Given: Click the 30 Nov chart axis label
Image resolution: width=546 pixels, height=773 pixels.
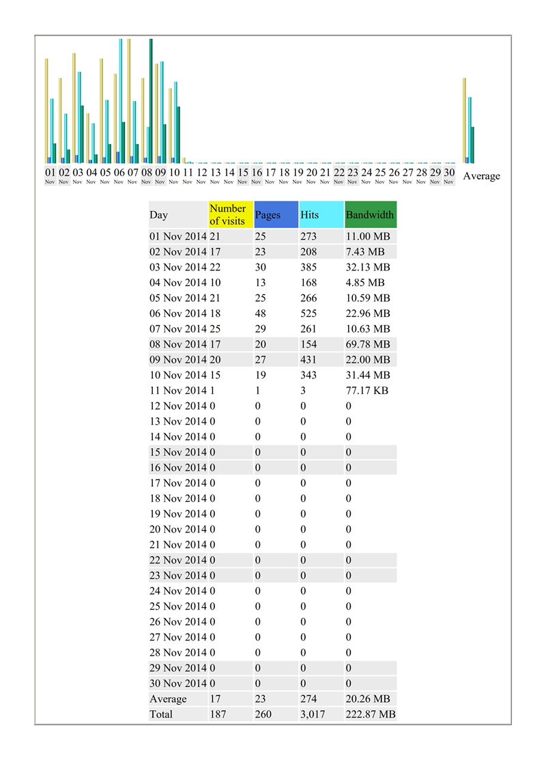Looking at the screenshot, I should 449,176.
